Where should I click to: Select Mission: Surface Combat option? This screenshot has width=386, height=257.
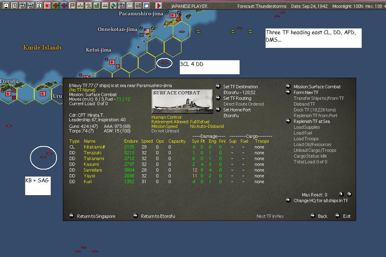point(317,87)
